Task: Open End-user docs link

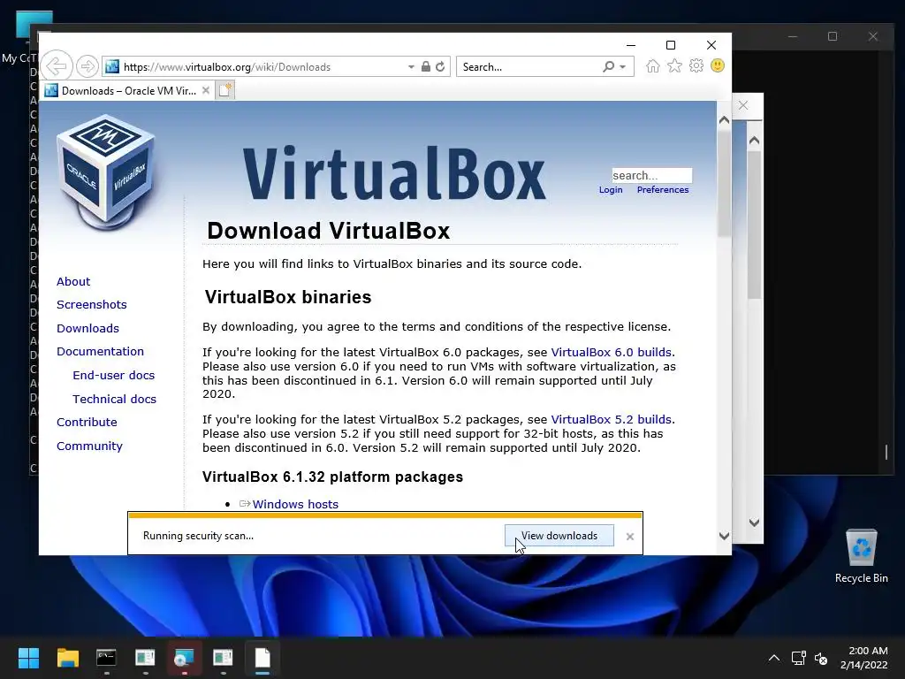Action: (114, 375)
